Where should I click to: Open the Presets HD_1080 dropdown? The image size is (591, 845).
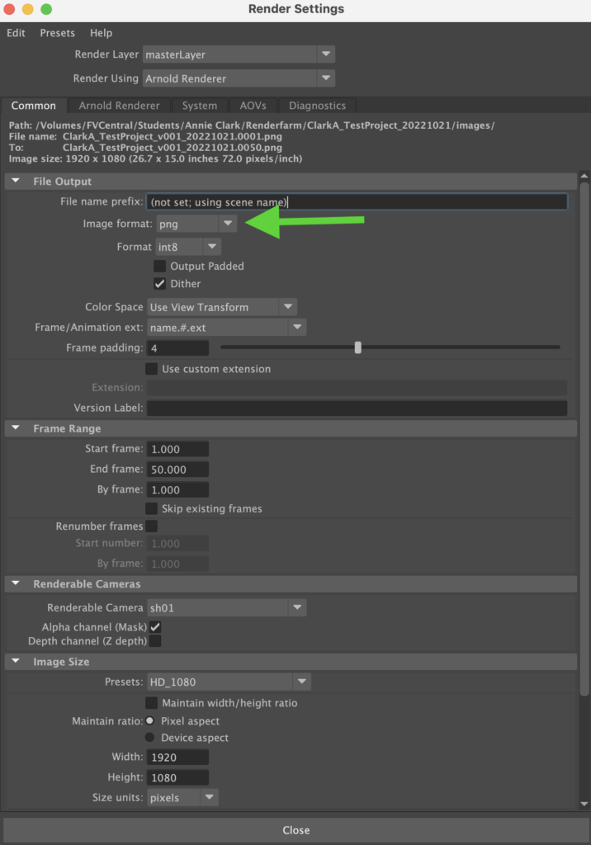pyautogui.click(x=229, y=682)
